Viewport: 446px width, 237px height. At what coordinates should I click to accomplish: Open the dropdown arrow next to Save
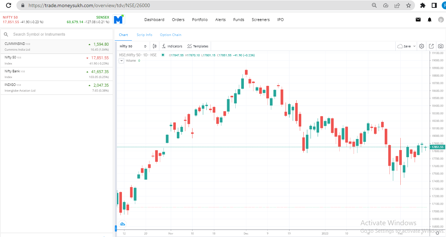(x=415, y=46)
